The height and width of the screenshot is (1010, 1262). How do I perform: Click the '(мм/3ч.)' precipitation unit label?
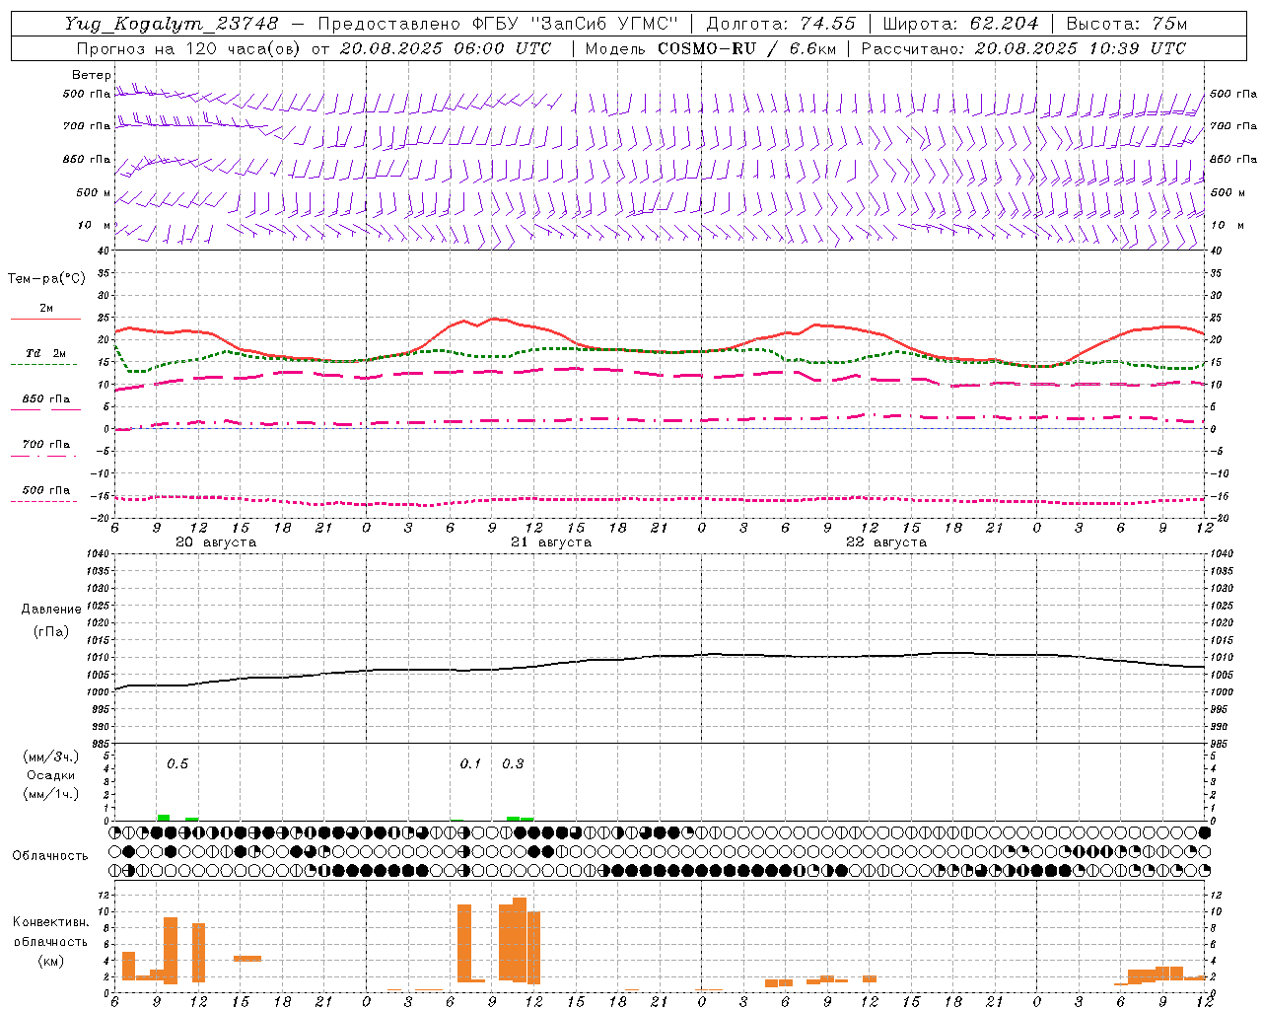tap(51, 757)
